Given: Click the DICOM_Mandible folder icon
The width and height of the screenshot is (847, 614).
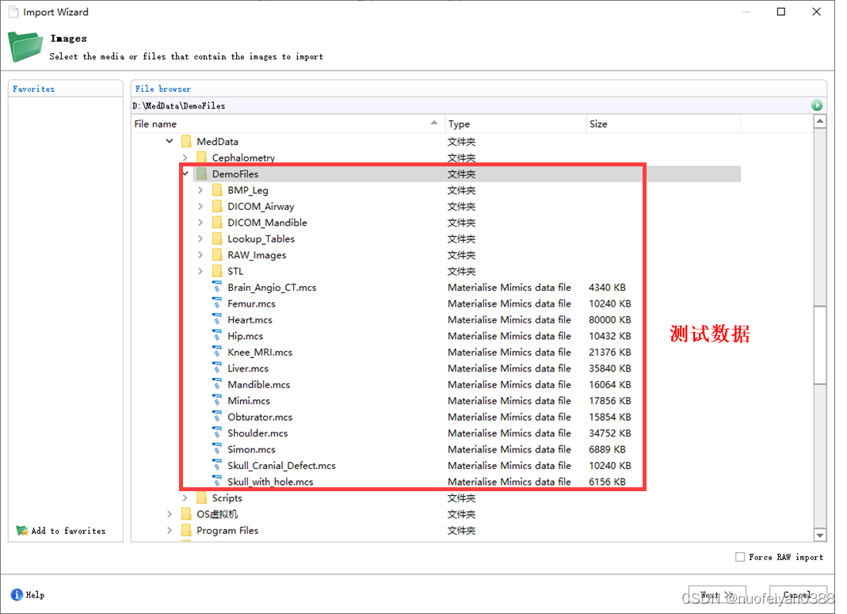Looking at the screenshot, I should coord(217,223).
